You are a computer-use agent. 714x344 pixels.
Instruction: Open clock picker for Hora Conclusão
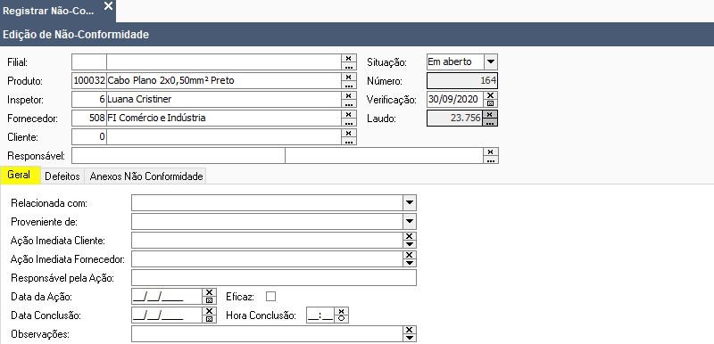[342, 319]
